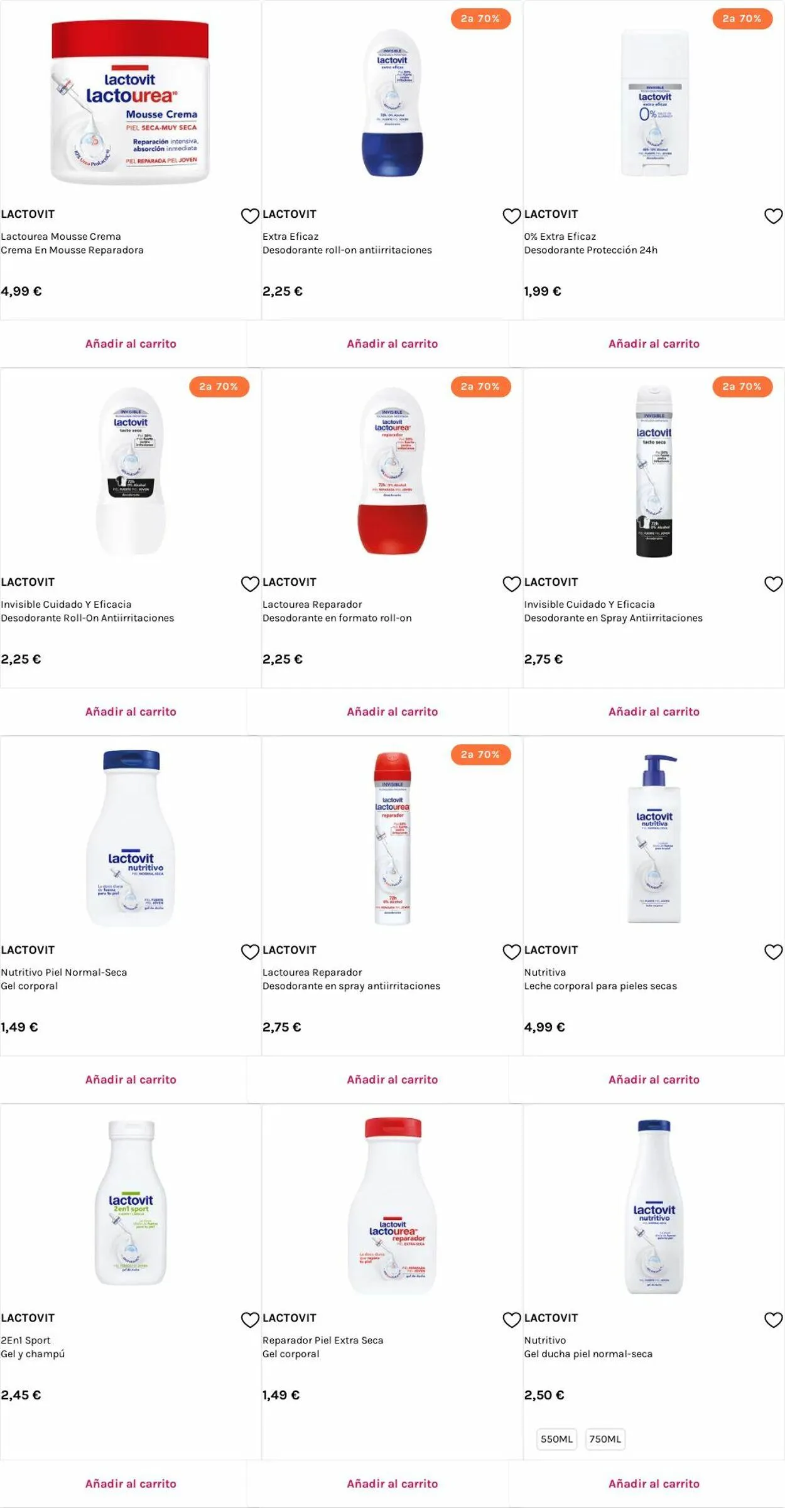View the Nutritiva pump bottle image

point(654,839)
